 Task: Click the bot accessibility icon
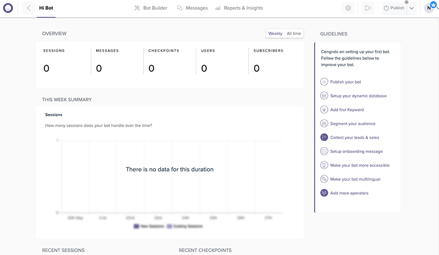tap(324, 165)
